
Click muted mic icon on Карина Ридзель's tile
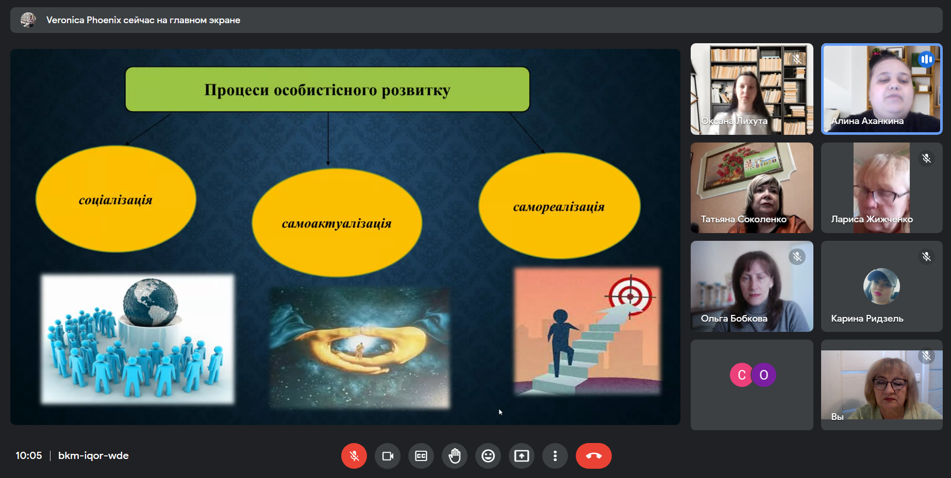926,257
